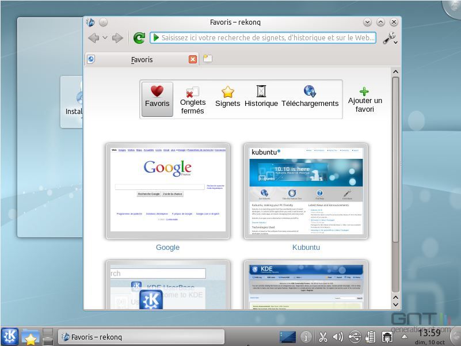Open a new tab with the new tab icon
This screenshot has width=461, height=346.
coord(208,59)
